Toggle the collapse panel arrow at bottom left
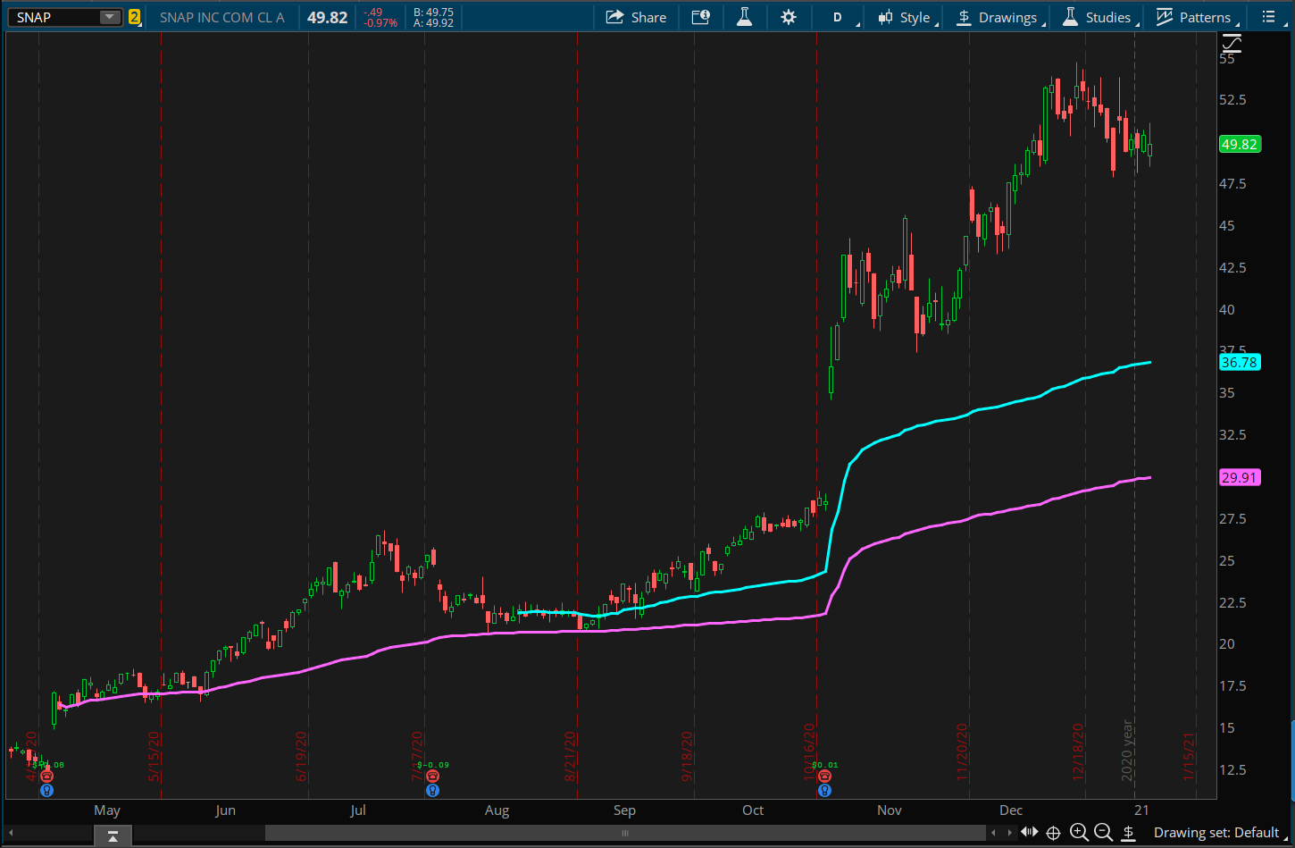This screenshot has width=1295, height=848. click(x=113, y=836)
